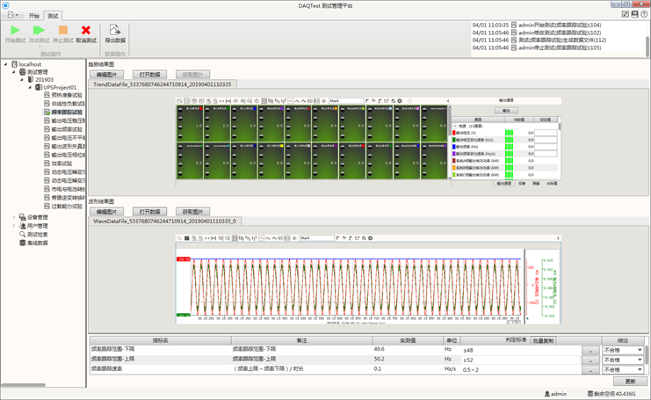Select the WaveDataFile waveform result tab
651x400 pixels.
(165, 222)
